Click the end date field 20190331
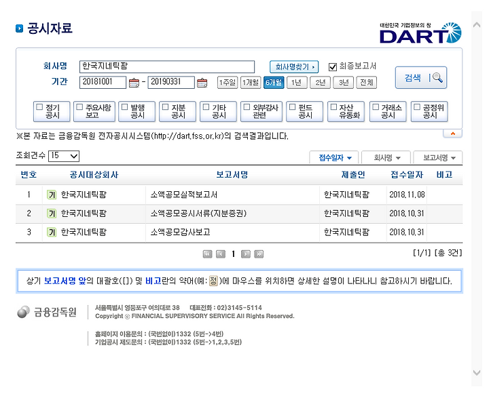The width and height of the screenshot is (489, 400). pos(171,83)
